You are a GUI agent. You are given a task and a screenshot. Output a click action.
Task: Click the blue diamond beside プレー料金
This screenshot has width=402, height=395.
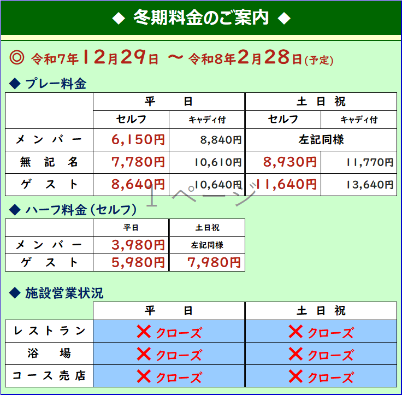pos(15,84)
